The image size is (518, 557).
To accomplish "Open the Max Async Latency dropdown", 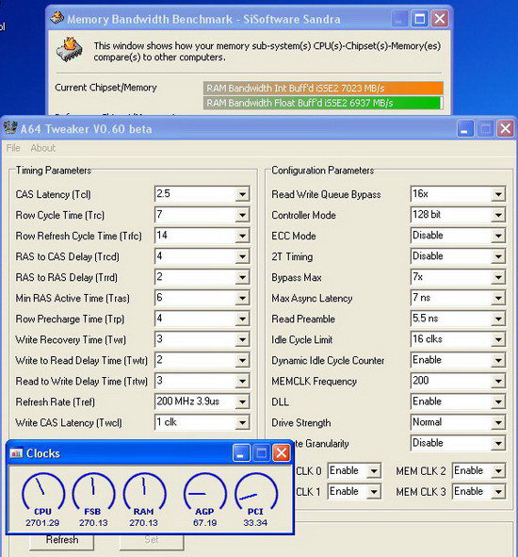I will click(x=498, y=298).
